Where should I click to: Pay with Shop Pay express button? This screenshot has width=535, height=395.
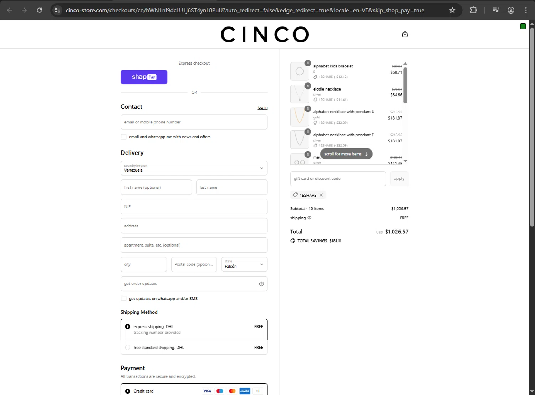(x=144, y=77)
